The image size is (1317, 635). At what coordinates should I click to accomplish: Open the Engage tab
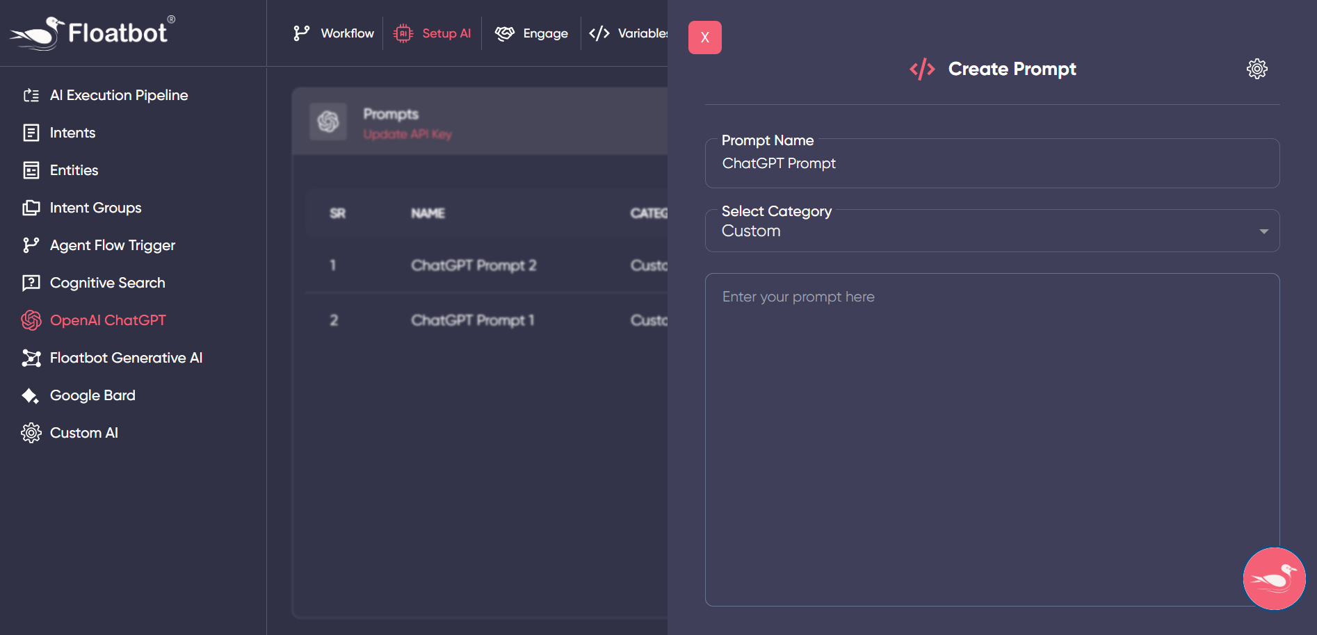click(x=531, y=33)
